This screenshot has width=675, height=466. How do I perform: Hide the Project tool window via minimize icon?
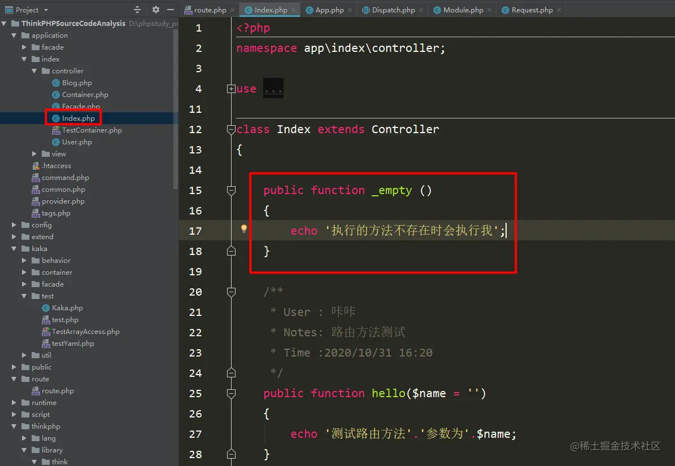coord(170,10)
